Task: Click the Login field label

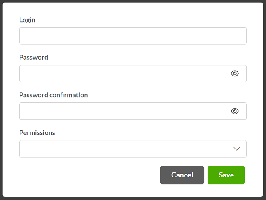Action: (27, 20)
